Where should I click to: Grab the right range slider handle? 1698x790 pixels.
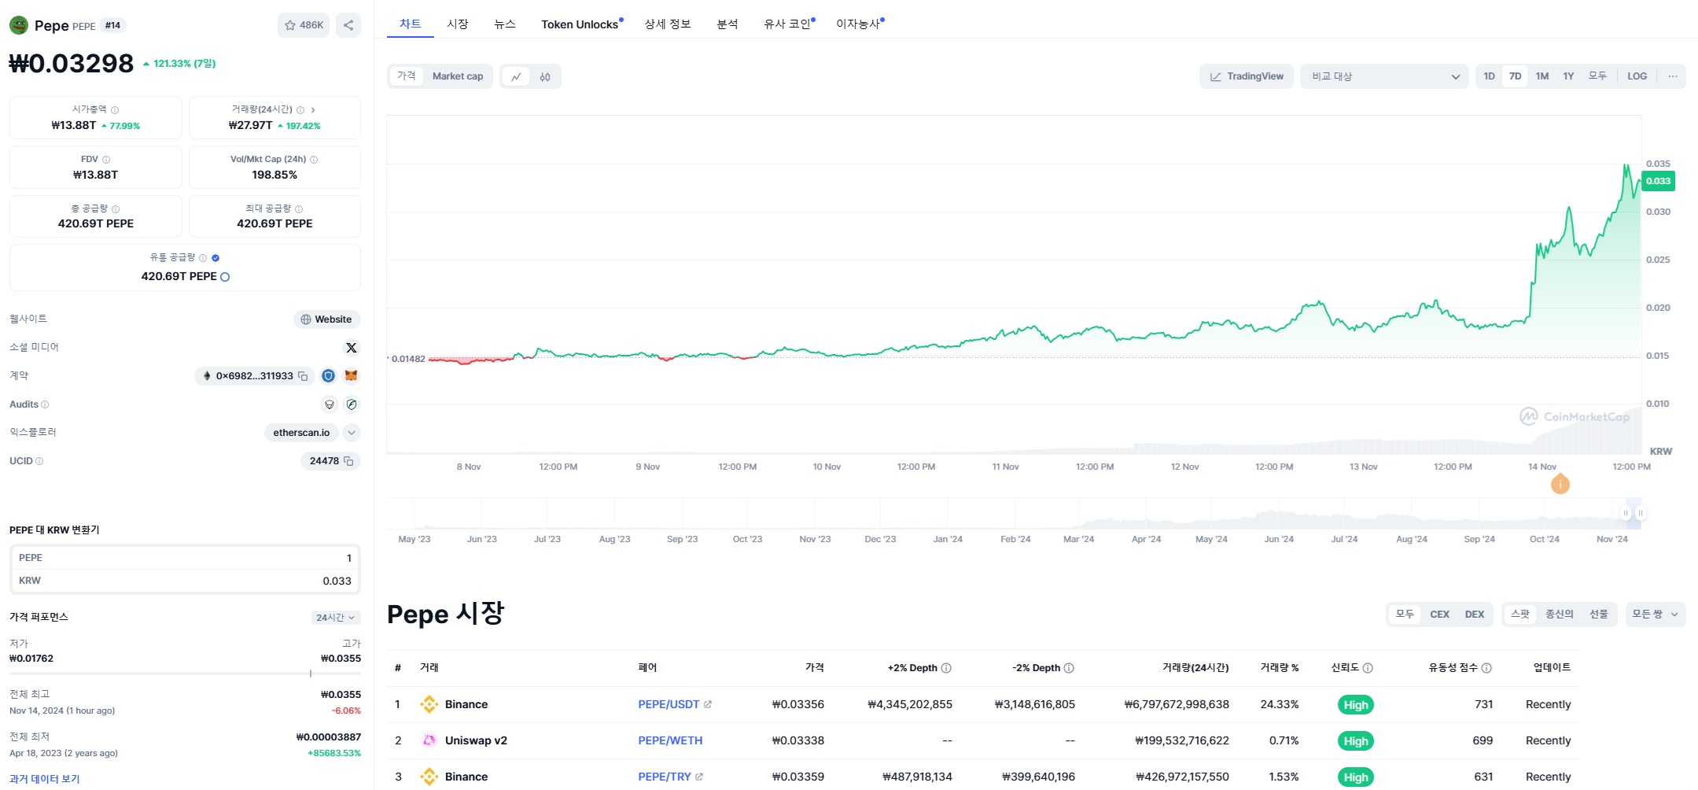(x=1640, y=513)
